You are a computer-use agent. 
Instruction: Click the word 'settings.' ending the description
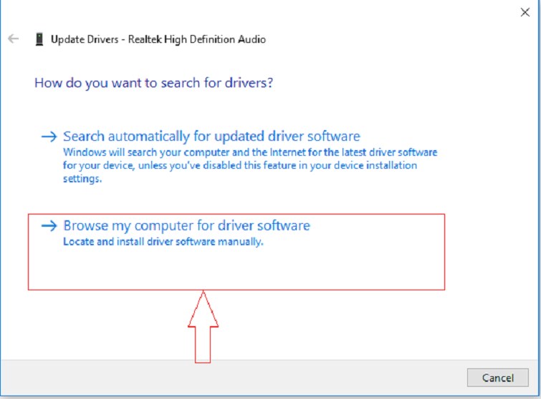click(82, 179)
